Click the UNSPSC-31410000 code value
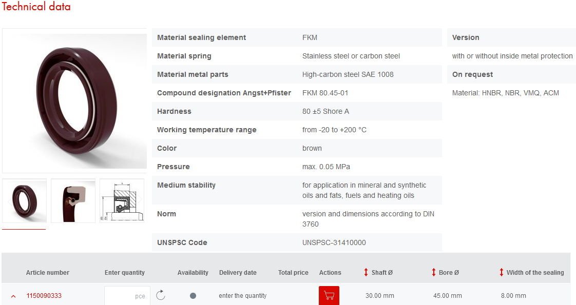 [334, 242]
